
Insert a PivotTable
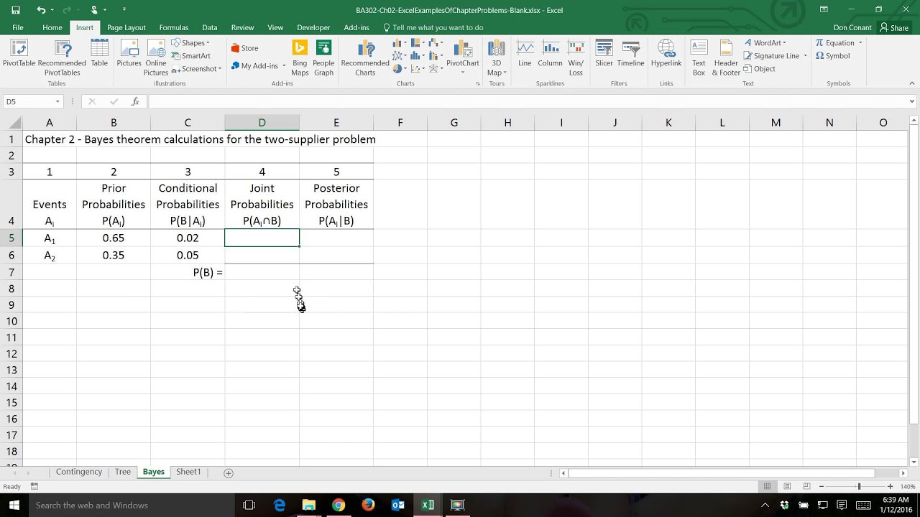coord(19,53)
